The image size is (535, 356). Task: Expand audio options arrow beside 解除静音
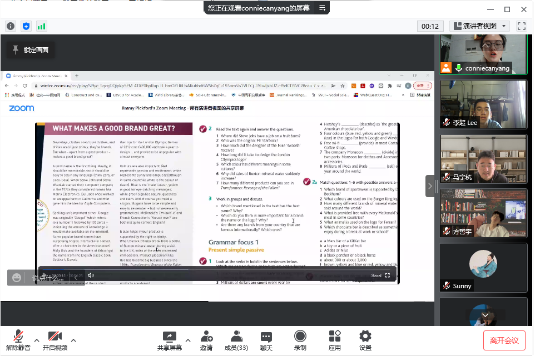37,340
